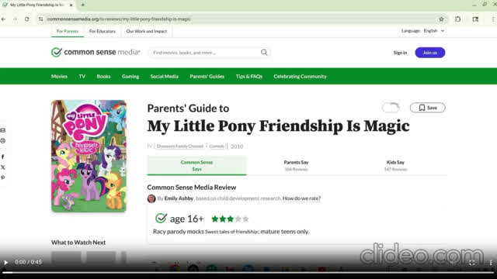Image resolution: width=497 pixels, height=279 pixels.
Task: Open How do we rate? link
Action: coord(301,198)
